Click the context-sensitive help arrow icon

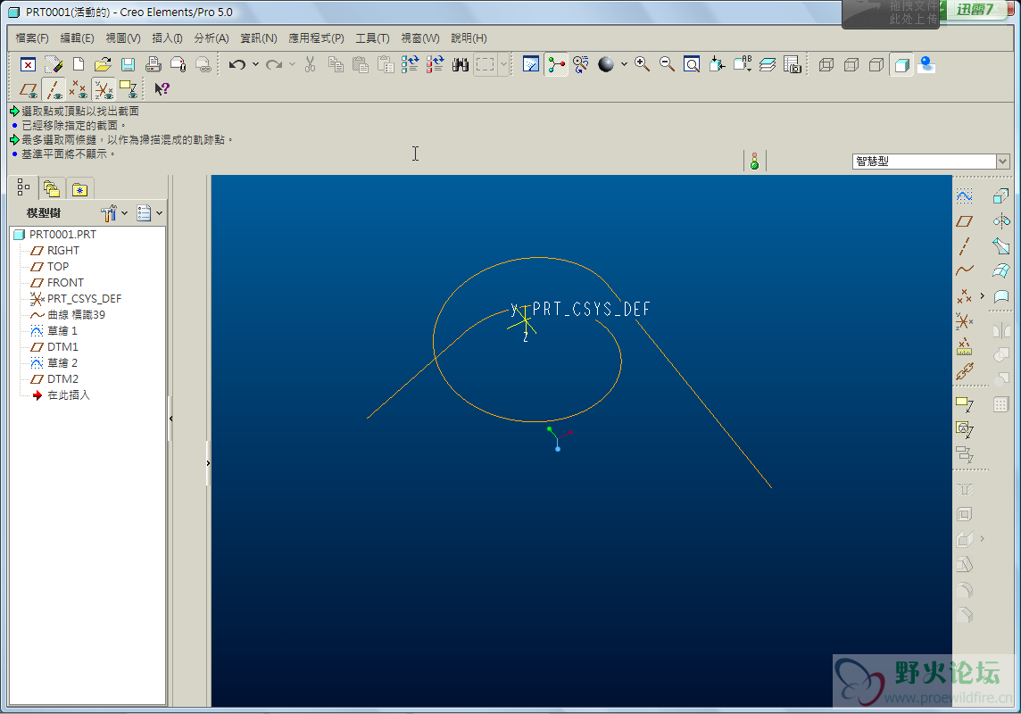tap(162, 89)
